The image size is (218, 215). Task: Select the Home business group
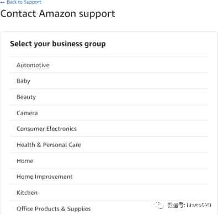(x=108, y=161)
